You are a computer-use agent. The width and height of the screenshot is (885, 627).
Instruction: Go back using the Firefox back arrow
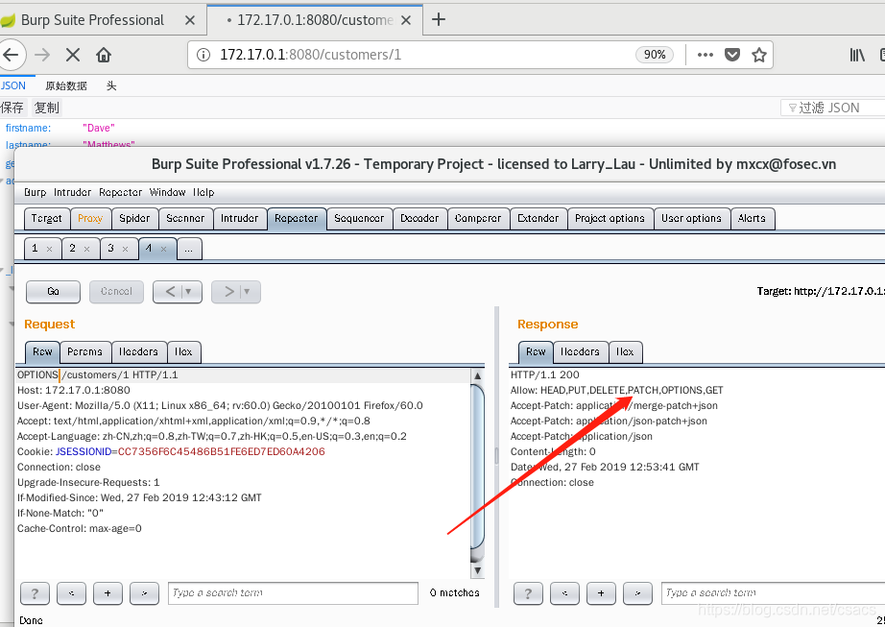(x=11, y=55)
